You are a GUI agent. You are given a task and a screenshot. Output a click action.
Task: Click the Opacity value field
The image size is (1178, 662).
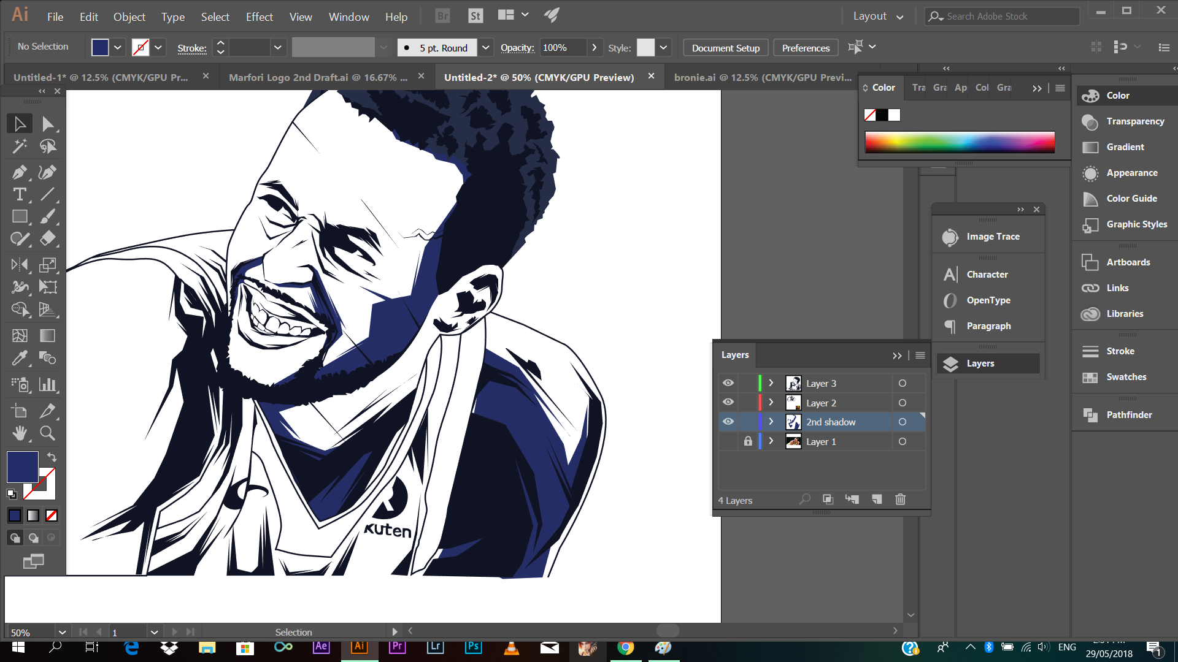click(563, 47)
